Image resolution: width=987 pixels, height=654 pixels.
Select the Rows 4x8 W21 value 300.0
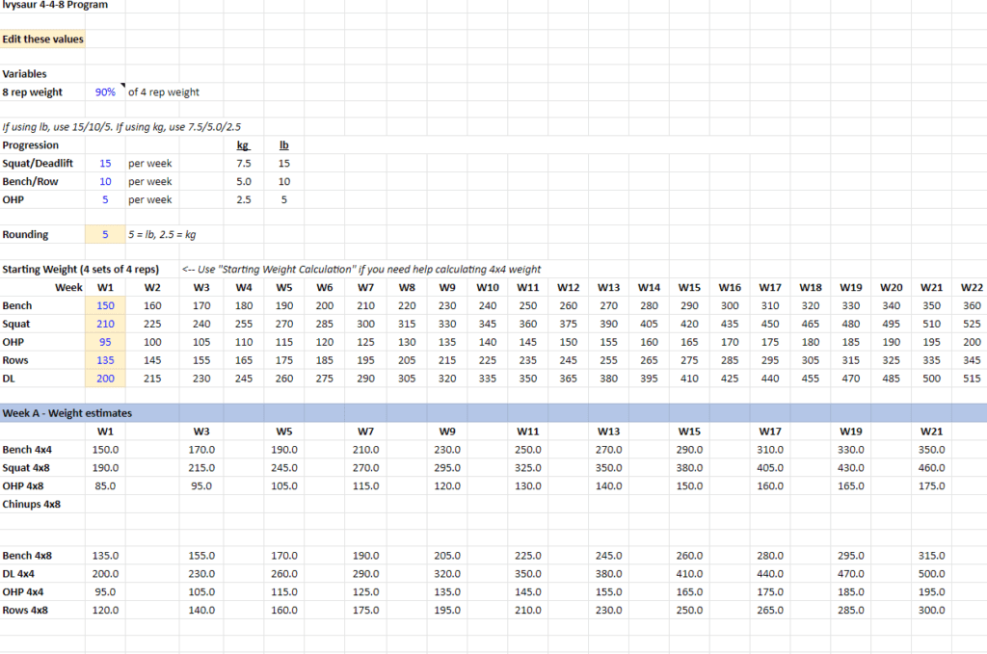pyautogui.click(x=931, y=610)
